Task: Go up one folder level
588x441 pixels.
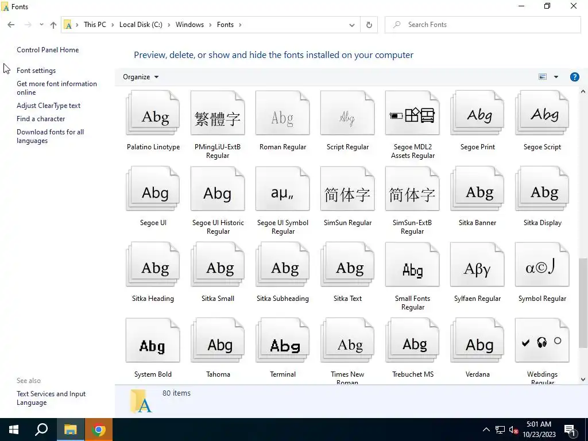Action: tap(53, 25)
